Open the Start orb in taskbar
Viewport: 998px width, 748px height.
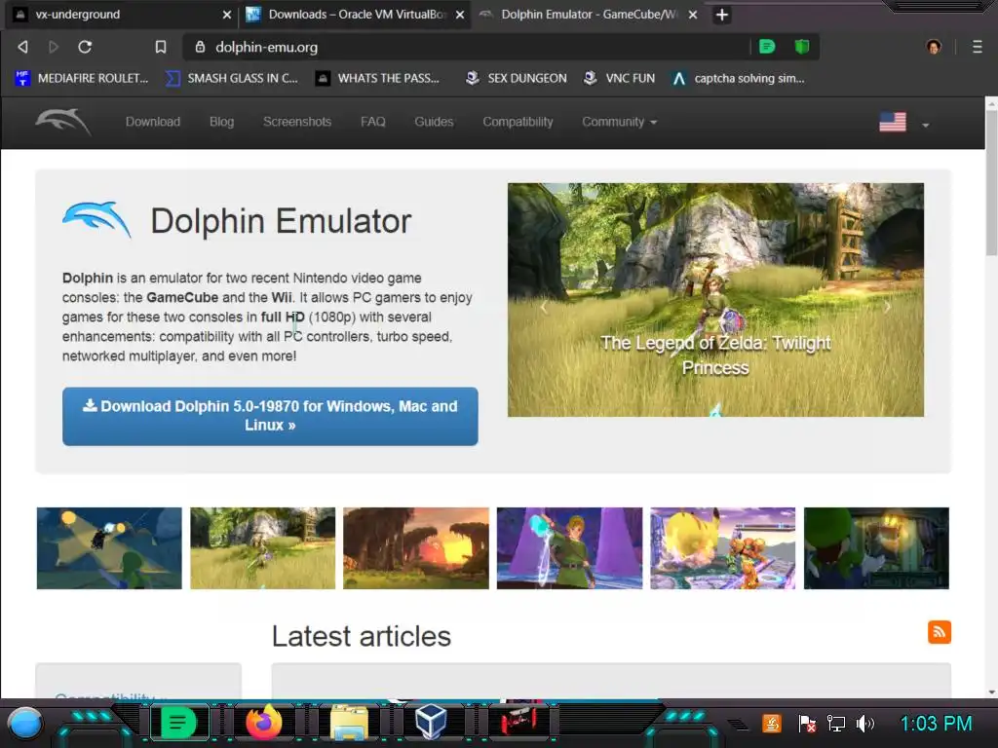[24, 724]
